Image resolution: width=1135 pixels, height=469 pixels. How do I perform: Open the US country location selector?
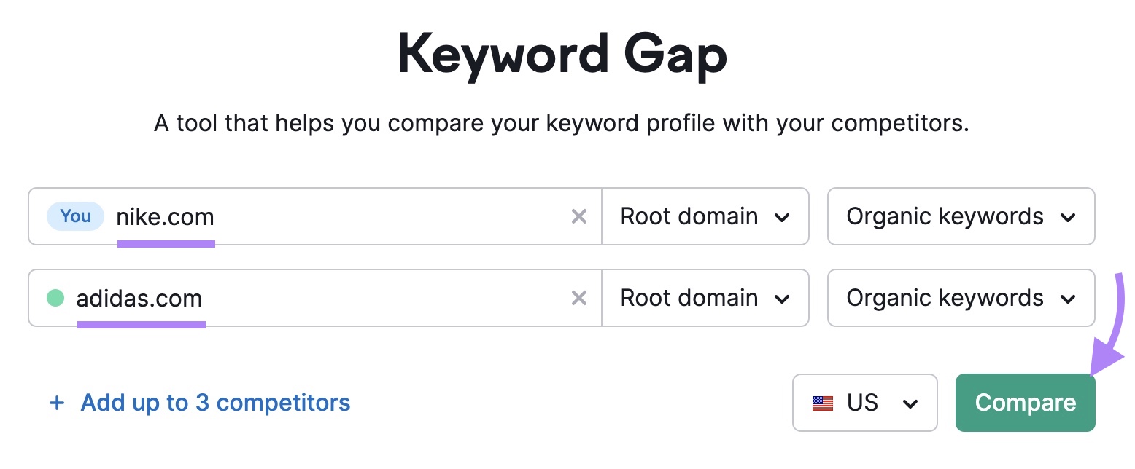[864, 403]
